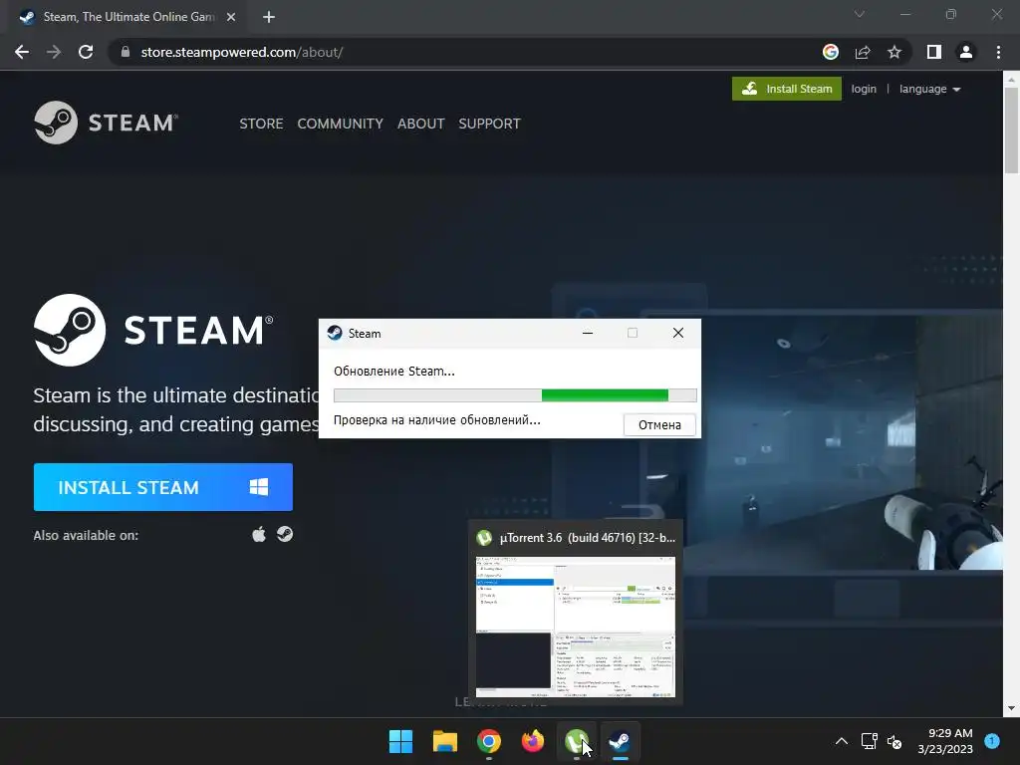This screenshot has width=1020, height=765.
Task: Click the Steam icon in the dialog title bar
Action: pos(335,333)
